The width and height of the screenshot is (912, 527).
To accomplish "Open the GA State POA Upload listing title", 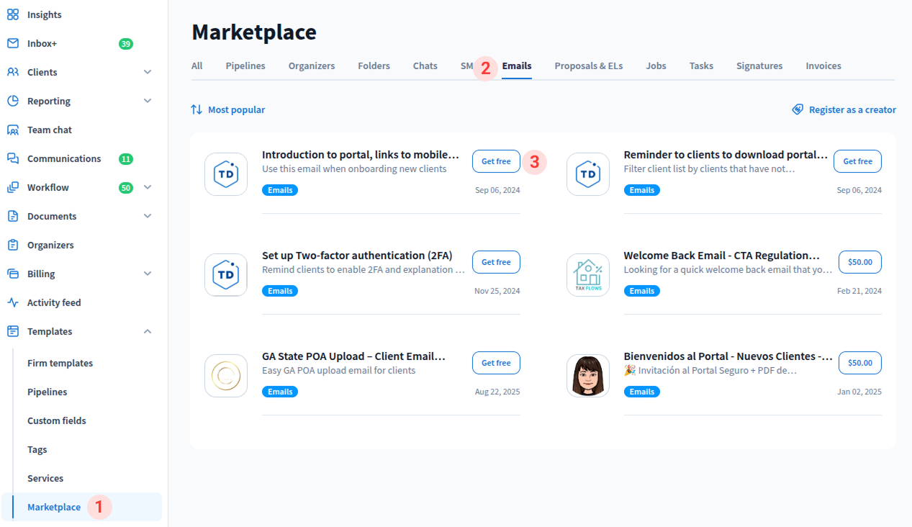I will pyautogui.click(x=353, y=356).
